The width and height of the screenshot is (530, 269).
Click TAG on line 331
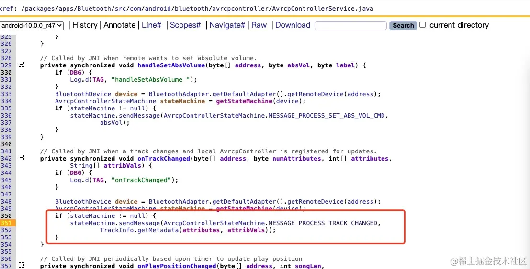(x=98, y=80)
